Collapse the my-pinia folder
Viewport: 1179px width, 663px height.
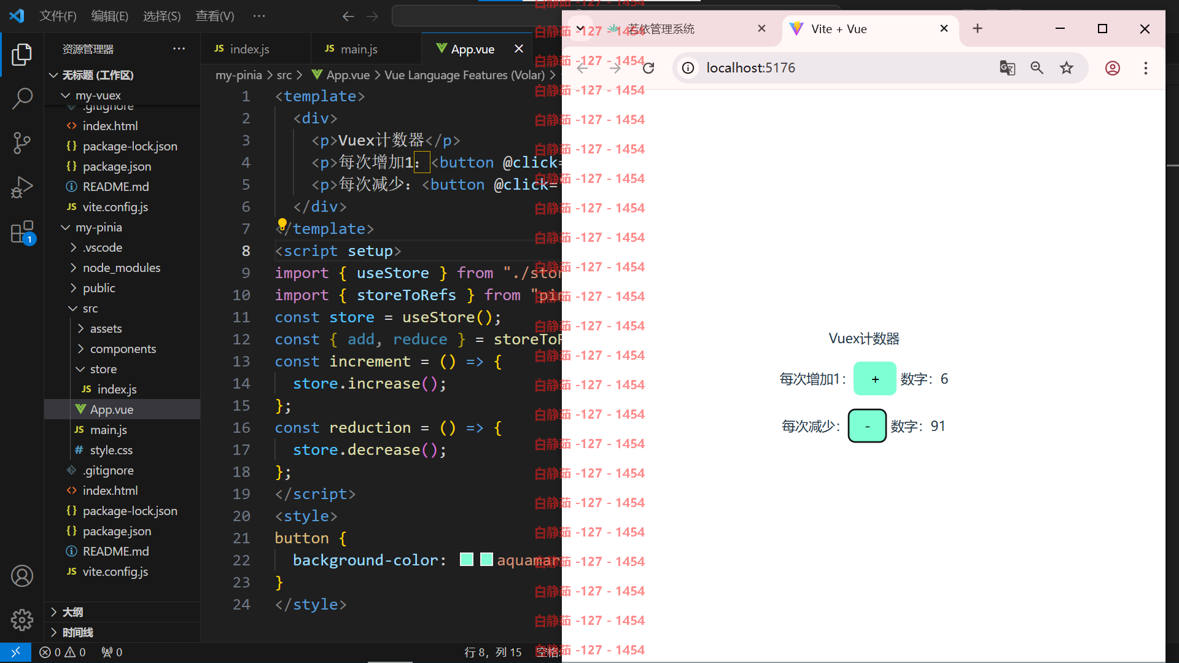(x=122, y=227)
